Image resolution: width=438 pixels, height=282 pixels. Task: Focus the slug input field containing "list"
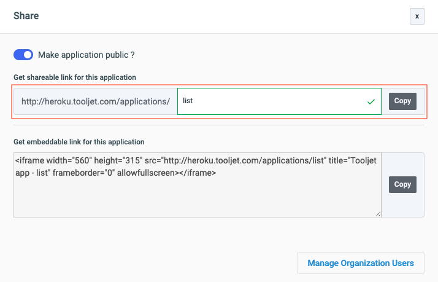[x=270, y=101]
